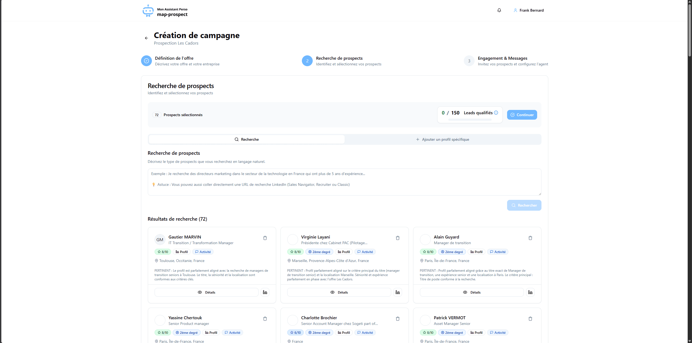Viewport: 692px width, 343px height.
Task: Go back with the left arrow
Action: coord(146,38)
